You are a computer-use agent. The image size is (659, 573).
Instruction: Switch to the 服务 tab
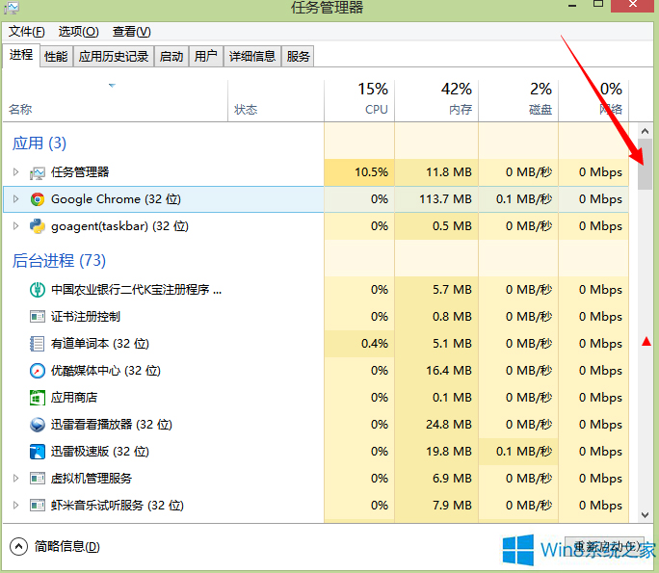point(298,56)
